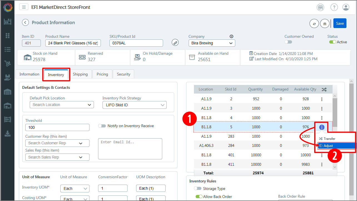
Task: Click the round icon left of Save
Action: click(x=325, y=24)
